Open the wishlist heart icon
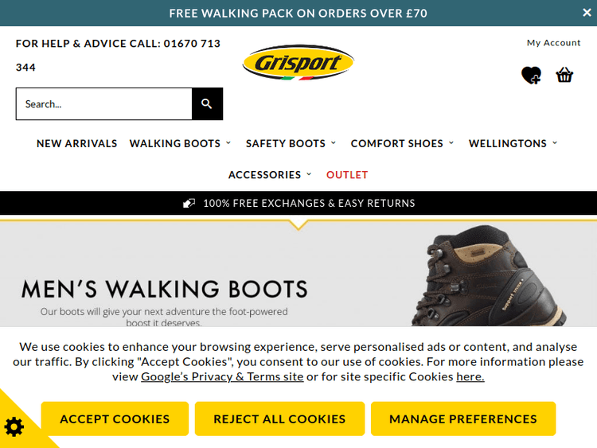Screen dimensions: 597x448 (x=531, y=75)
